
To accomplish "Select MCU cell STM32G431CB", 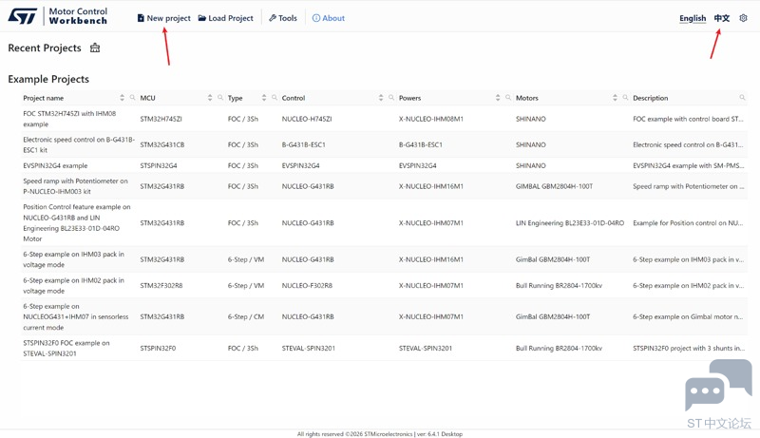I will tap(162, 144).
